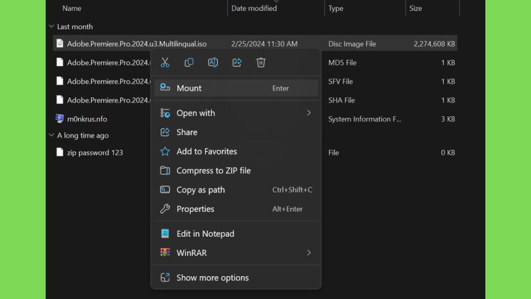Click the SHA File type cell
531x299 pixels.
(x=341, y=100)
